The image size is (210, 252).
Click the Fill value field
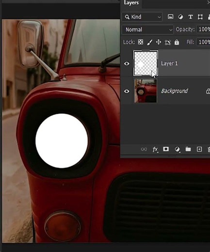click(x=203, y=42)
